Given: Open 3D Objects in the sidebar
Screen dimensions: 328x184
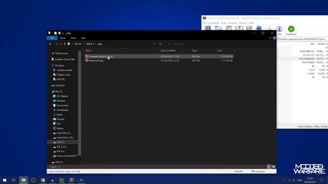Looking at the screenshot, I should pos(62,96).
